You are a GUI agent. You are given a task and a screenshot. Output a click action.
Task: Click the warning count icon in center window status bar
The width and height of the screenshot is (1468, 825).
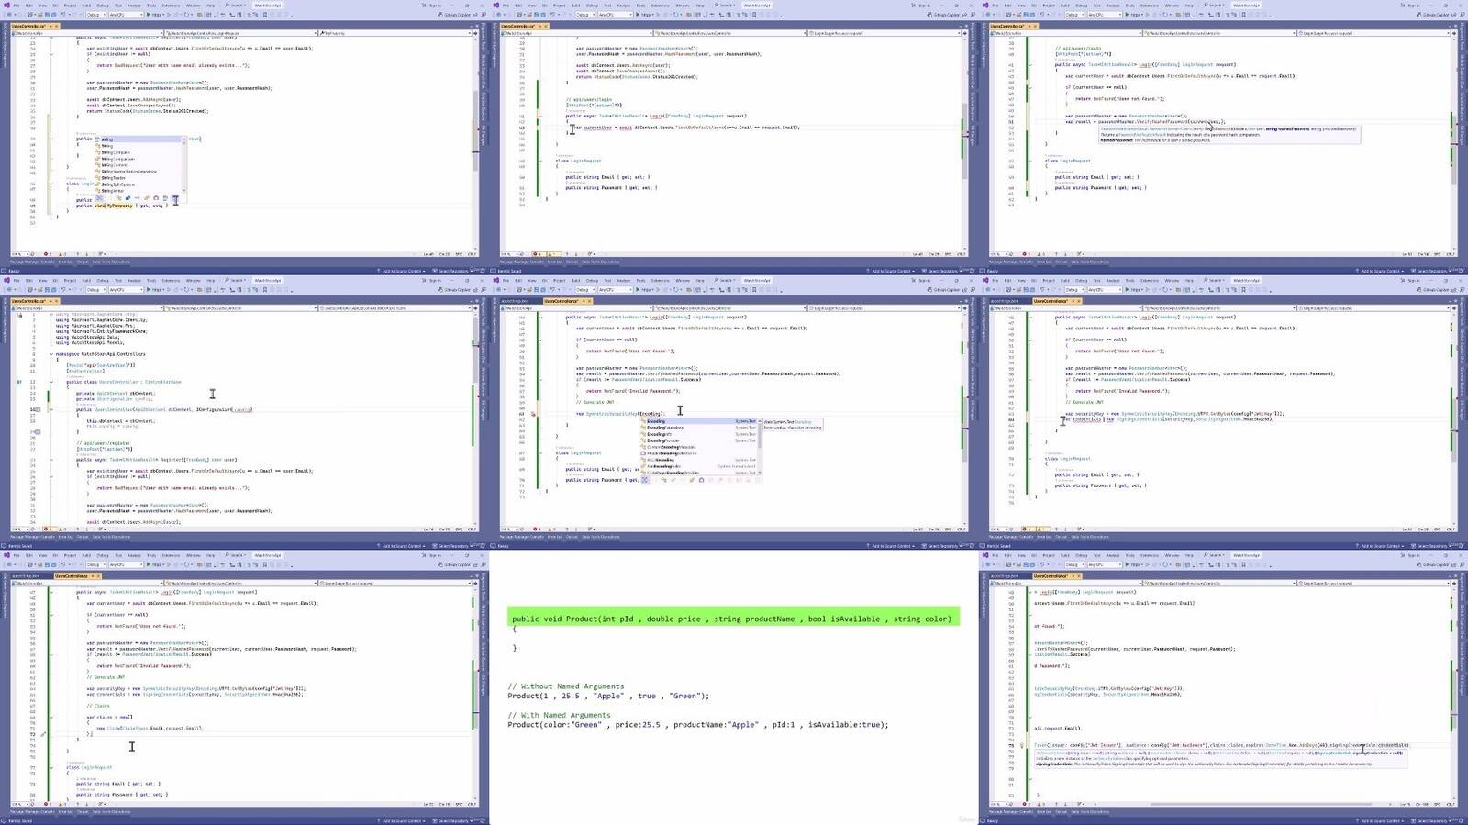coord(550,530)
